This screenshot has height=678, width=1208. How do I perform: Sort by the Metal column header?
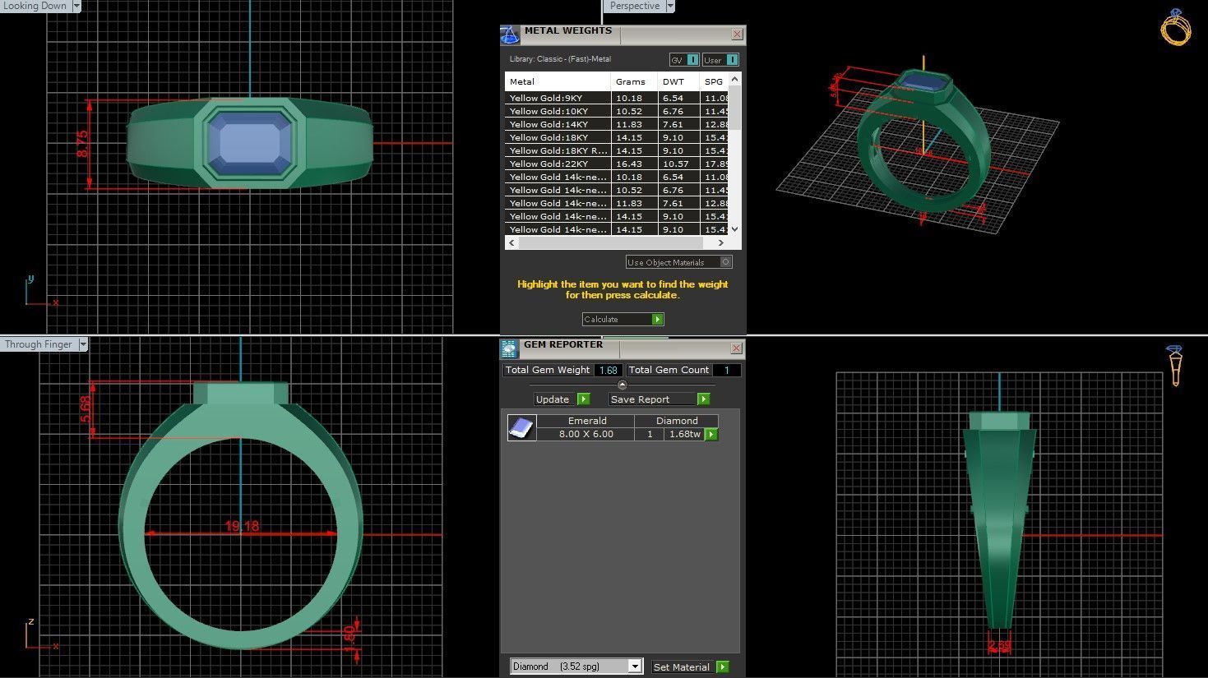[558, 81]
